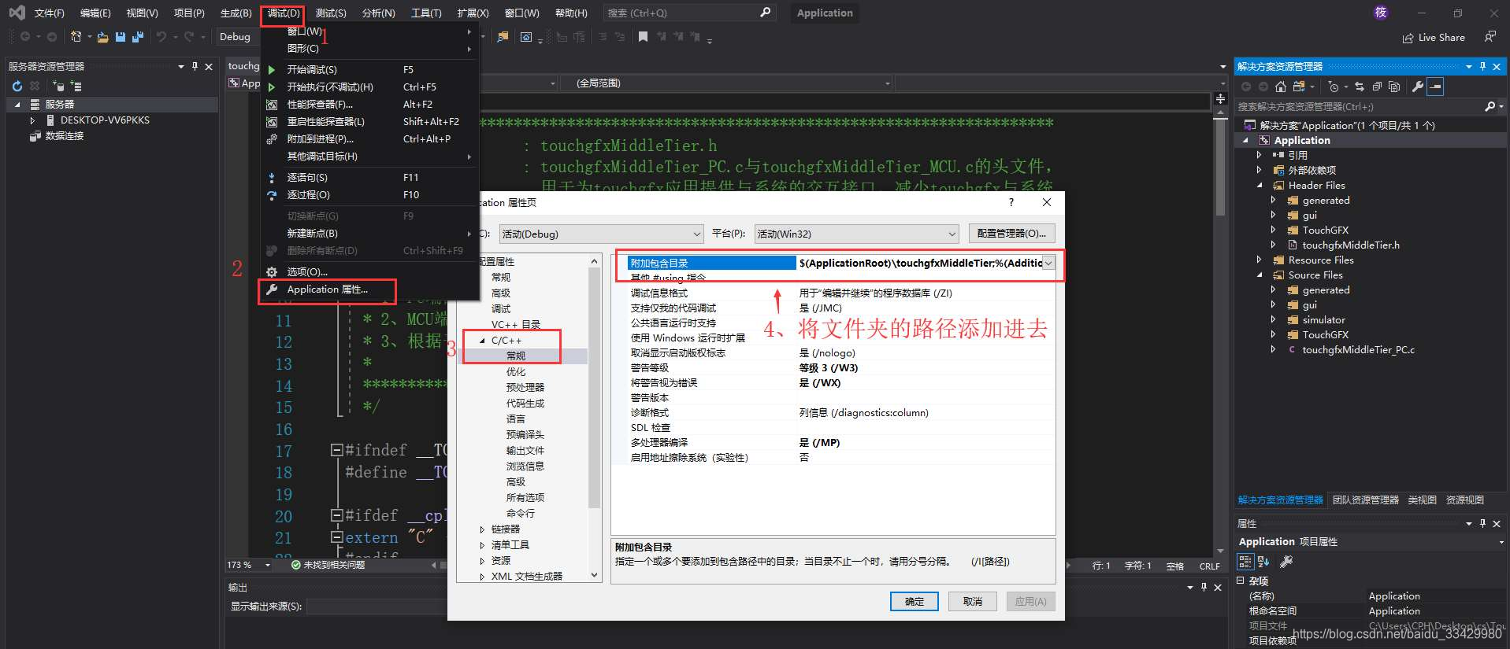Image resolution: width=1510 pixels, height=649 pixels.
Task: Click the help question mark in property dialog
Action: click(x=1011, y=202)
